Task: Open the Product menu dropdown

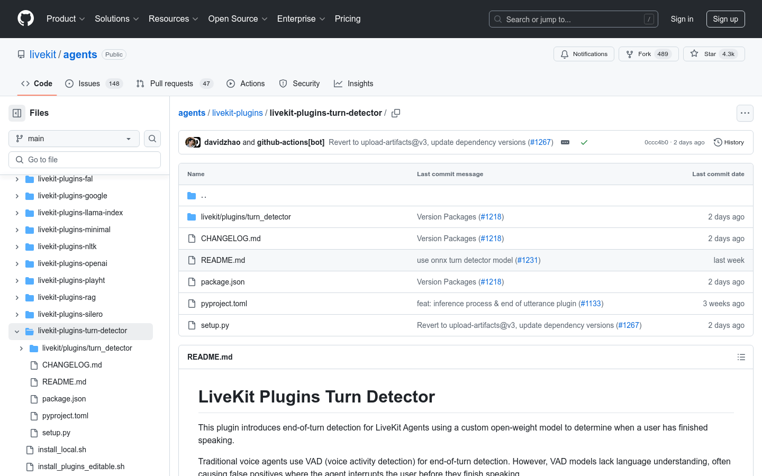Action: point(66,19)
